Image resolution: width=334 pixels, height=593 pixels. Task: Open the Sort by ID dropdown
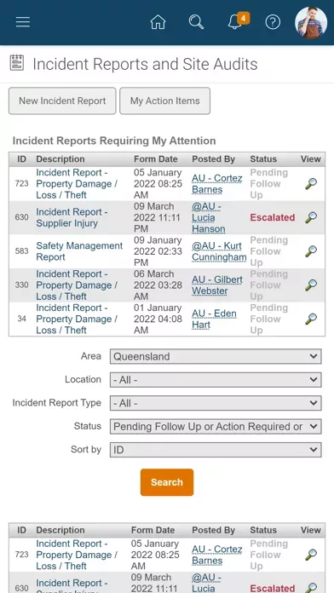tap(216, 450)
